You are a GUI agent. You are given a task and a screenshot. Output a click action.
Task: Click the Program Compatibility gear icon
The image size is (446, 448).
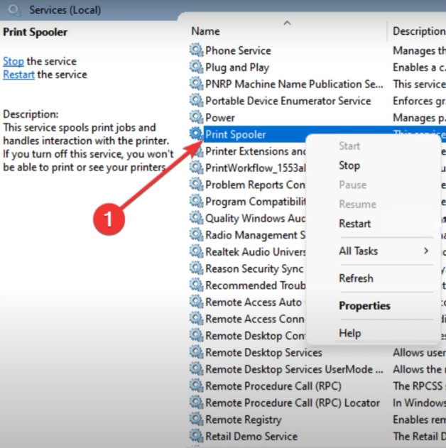coord(196,202)
